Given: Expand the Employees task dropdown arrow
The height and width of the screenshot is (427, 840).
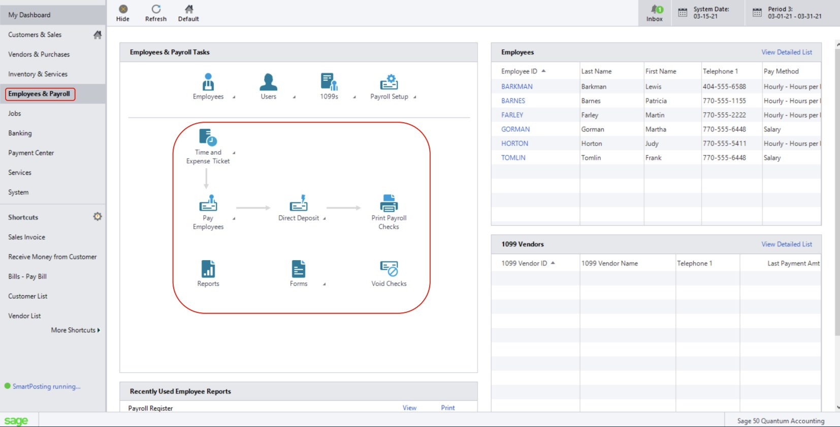Looking at the screenshot, I should point(234,97).
